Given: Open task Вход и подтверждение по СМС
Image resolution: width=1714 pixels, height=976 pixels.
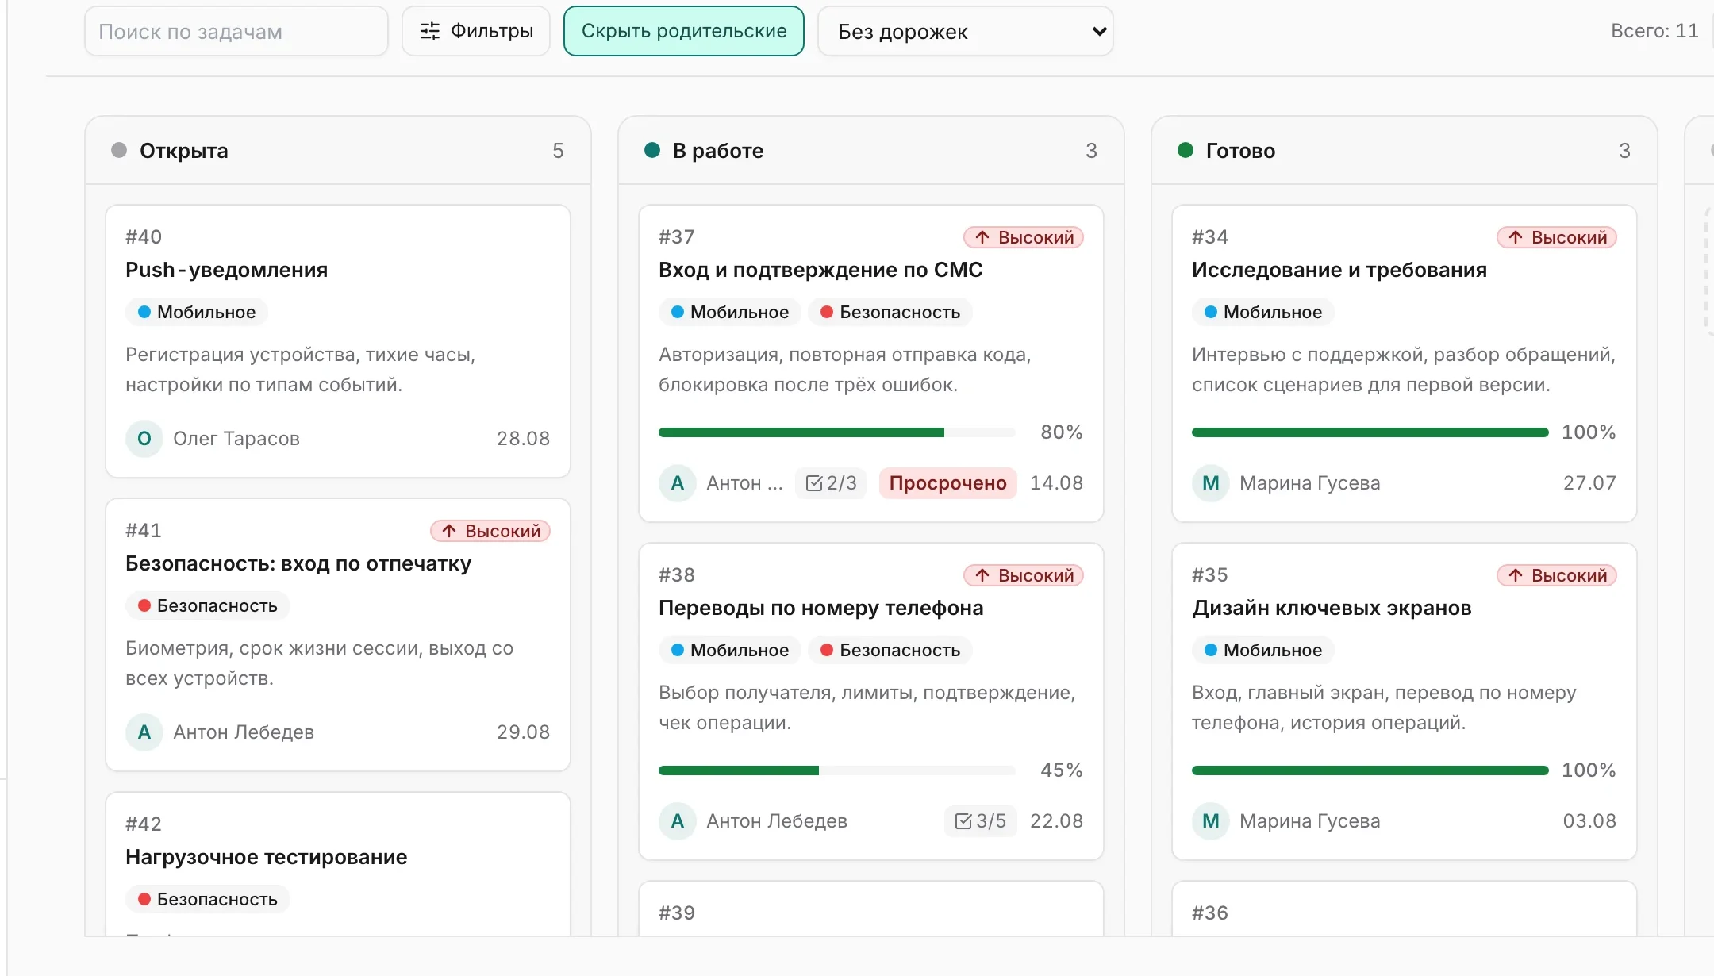Looking at the screenshot, I should coord(820,270).
